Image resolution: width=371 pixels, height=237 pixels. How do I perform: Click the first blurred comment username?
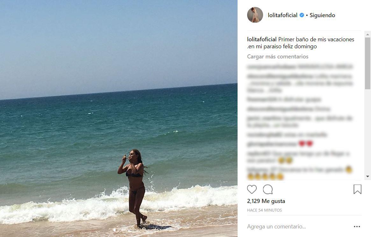click(272, 67)
